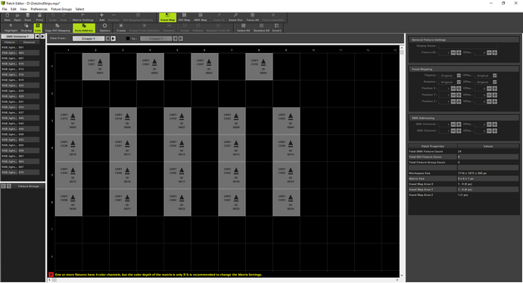Image resolution: width=523 pixels, height=283 pixels.
Task: Click the Invert selection button
Action: (x=276, y=28)
